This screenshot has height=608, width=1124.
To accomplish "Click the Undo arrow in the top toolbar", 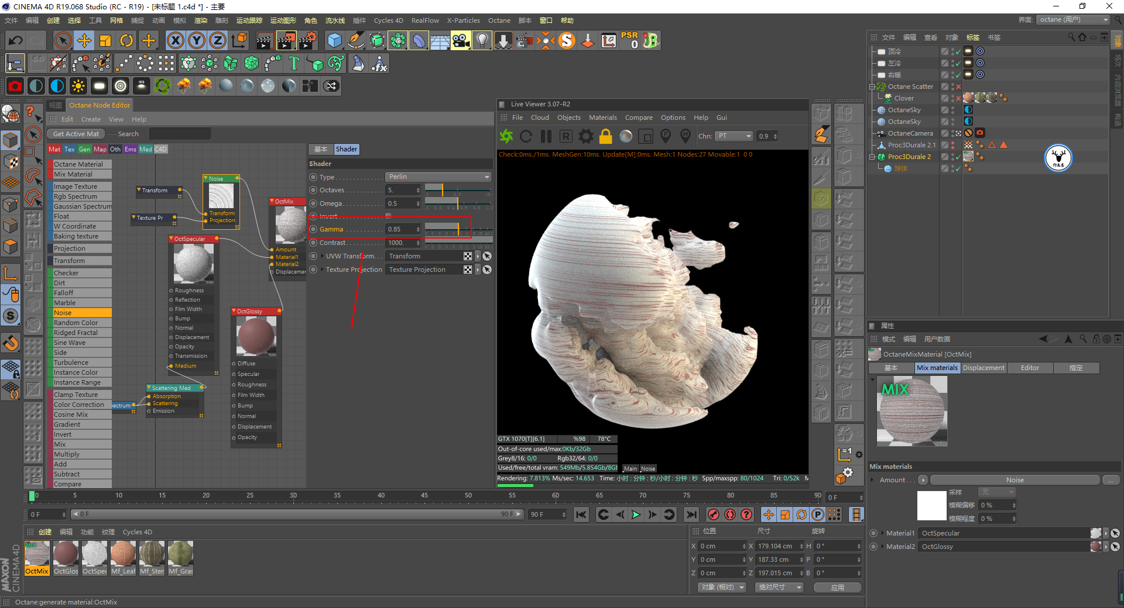I will [16, 40].
